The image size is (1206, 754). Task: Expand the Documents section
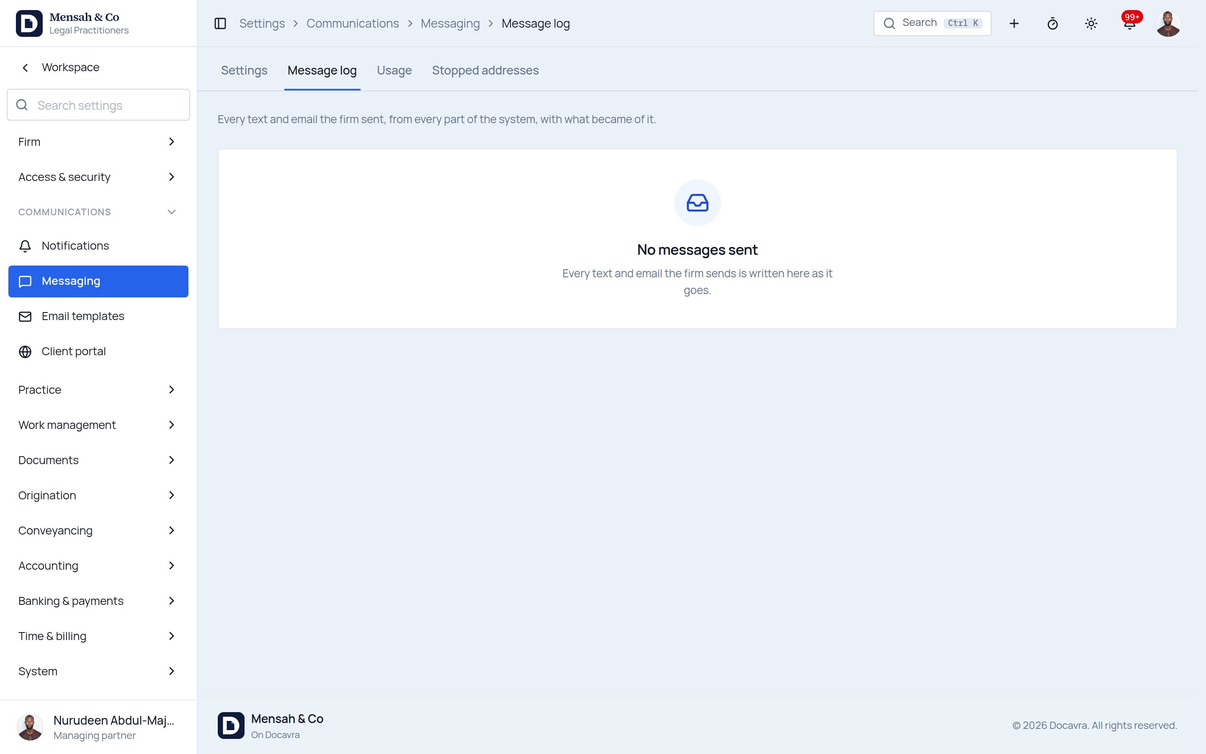click(x=98, y=460)
